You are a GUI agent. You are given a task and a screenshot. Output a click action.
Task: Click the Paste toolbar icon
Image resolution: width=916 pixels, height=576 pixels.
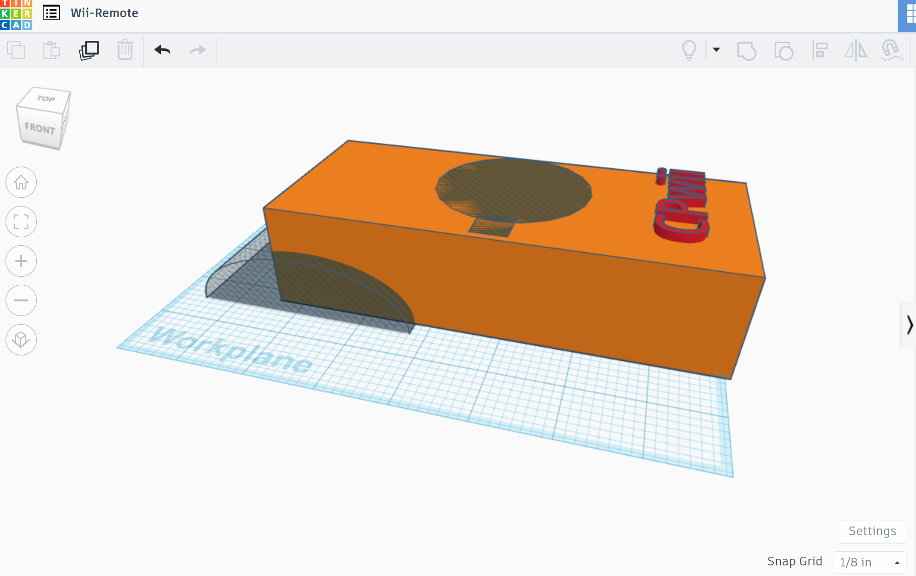click(51, 50)
